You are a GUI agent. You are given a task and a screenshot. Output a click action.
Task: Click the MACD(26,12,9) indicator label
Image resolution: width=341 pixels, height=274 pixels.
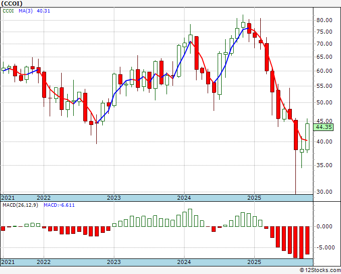(x=20, y=205)
